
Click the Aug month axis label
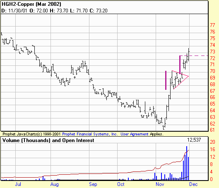(55, 184)
